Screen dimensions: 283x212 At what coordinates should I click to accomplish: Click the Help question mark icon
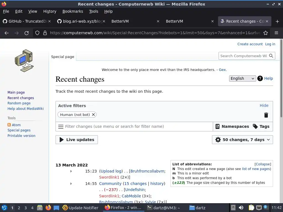(260, 78)
